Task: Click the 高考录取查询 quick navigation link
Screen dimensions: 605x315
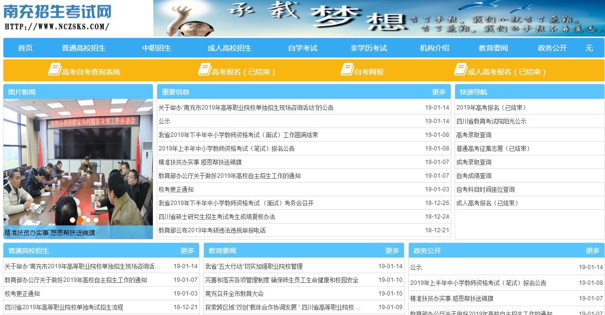Action: pos(474,135)
